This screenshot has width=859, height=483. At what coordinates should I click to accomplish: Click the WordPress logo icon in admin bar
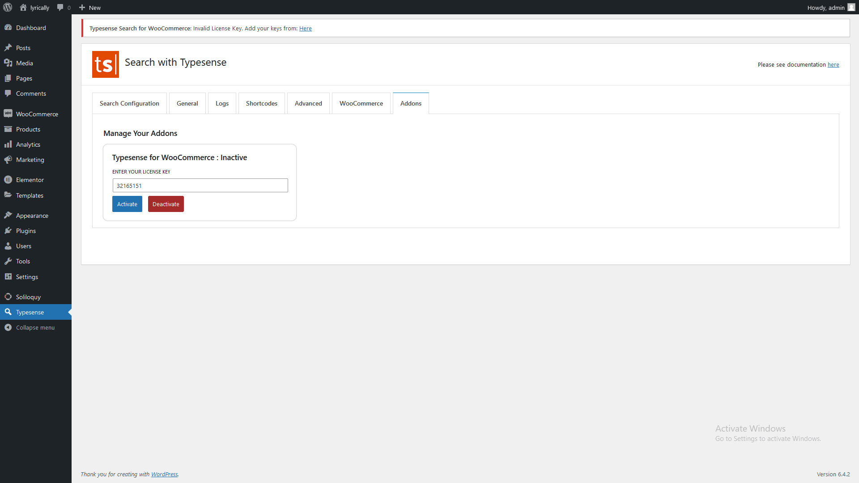tap(8, 7)
